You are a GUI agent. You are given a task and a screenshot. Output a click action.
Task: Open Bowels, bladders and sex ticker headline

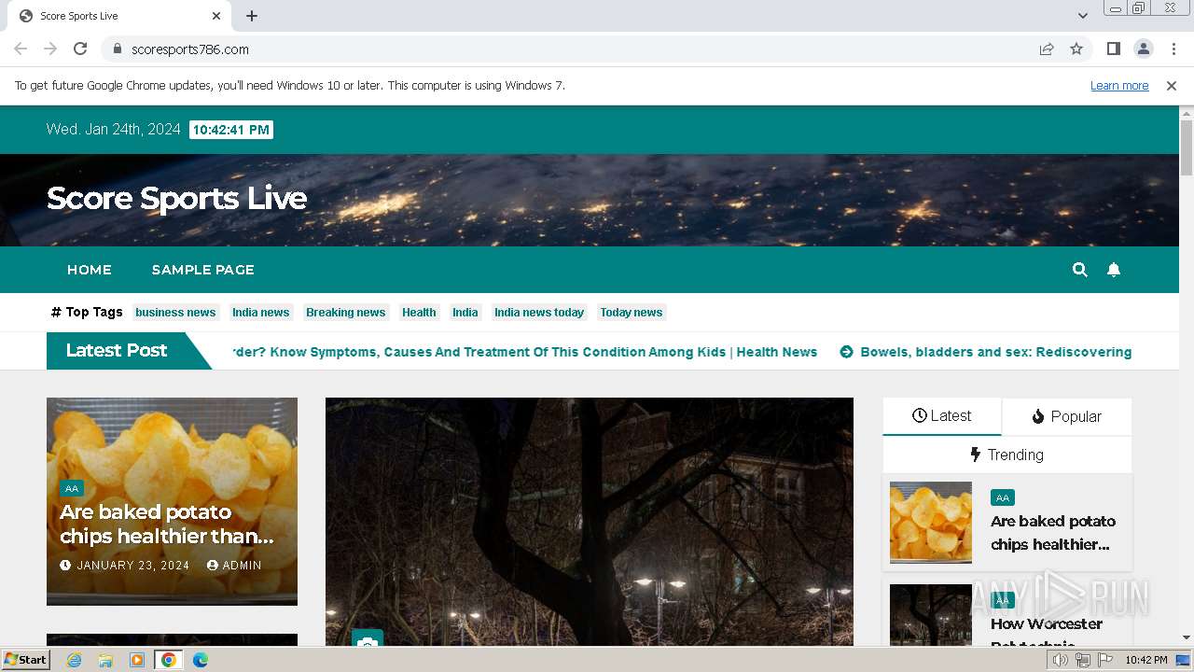[986, 352]
